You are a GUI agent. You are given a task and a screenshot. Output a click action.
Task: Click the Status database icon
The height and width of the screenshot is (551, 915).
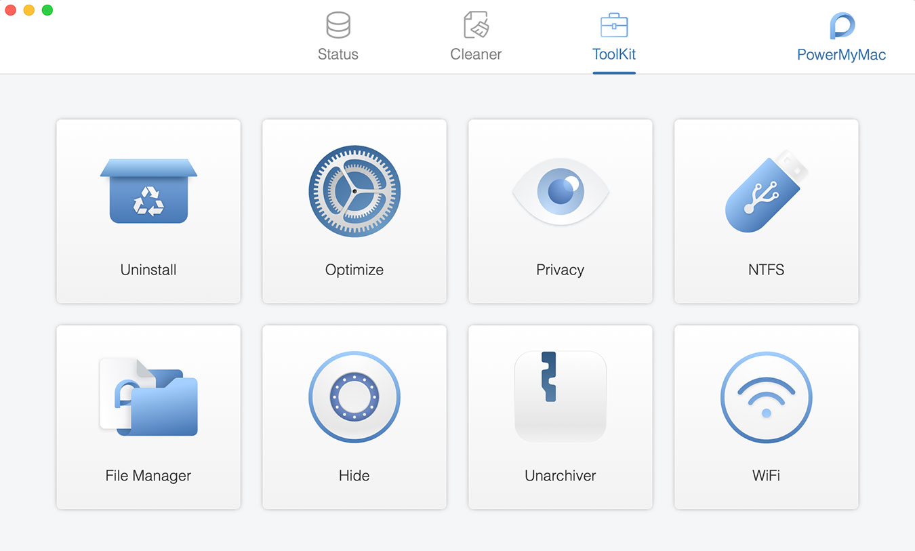pos(338,24)
